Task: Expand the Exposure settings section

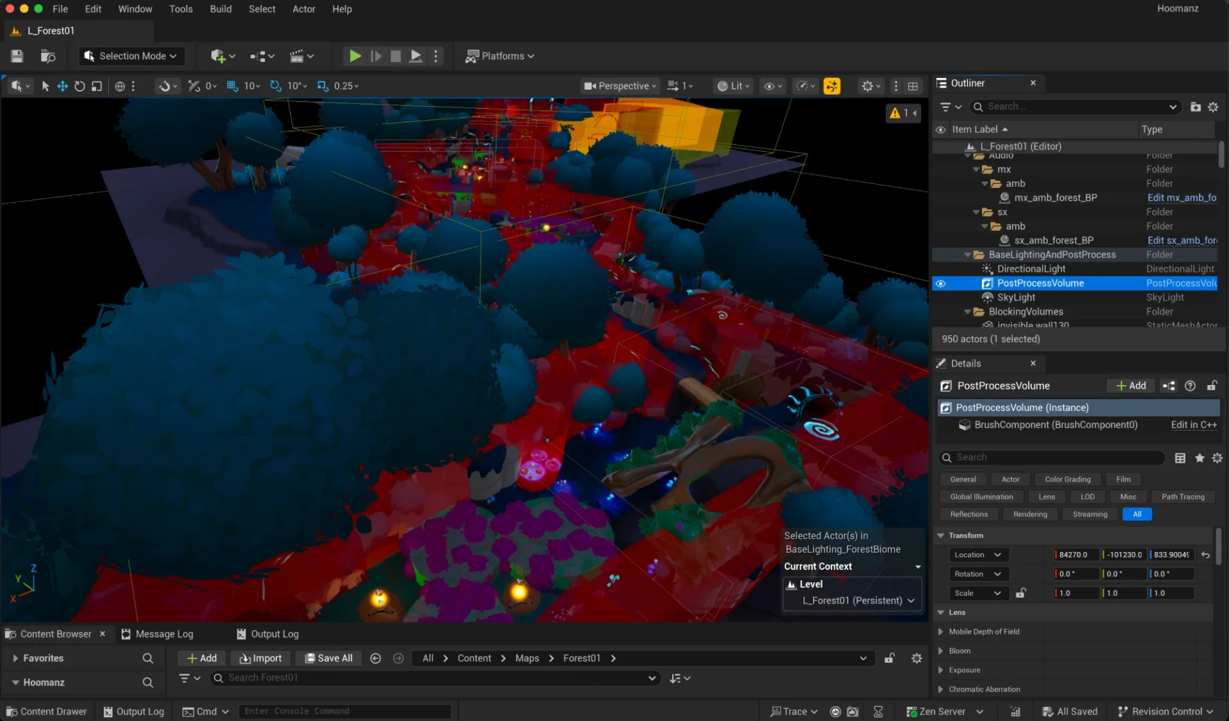Action: (x=940, y=670)
